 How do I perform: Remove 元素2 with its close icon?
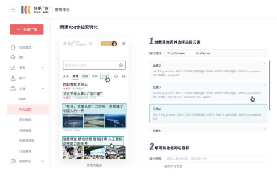[x=264, y=63]
